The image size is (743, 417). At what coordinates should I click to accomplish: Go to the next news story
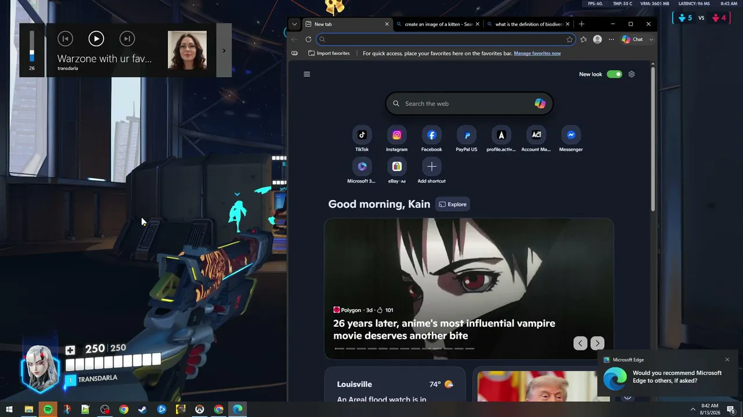tap(597, 343)
